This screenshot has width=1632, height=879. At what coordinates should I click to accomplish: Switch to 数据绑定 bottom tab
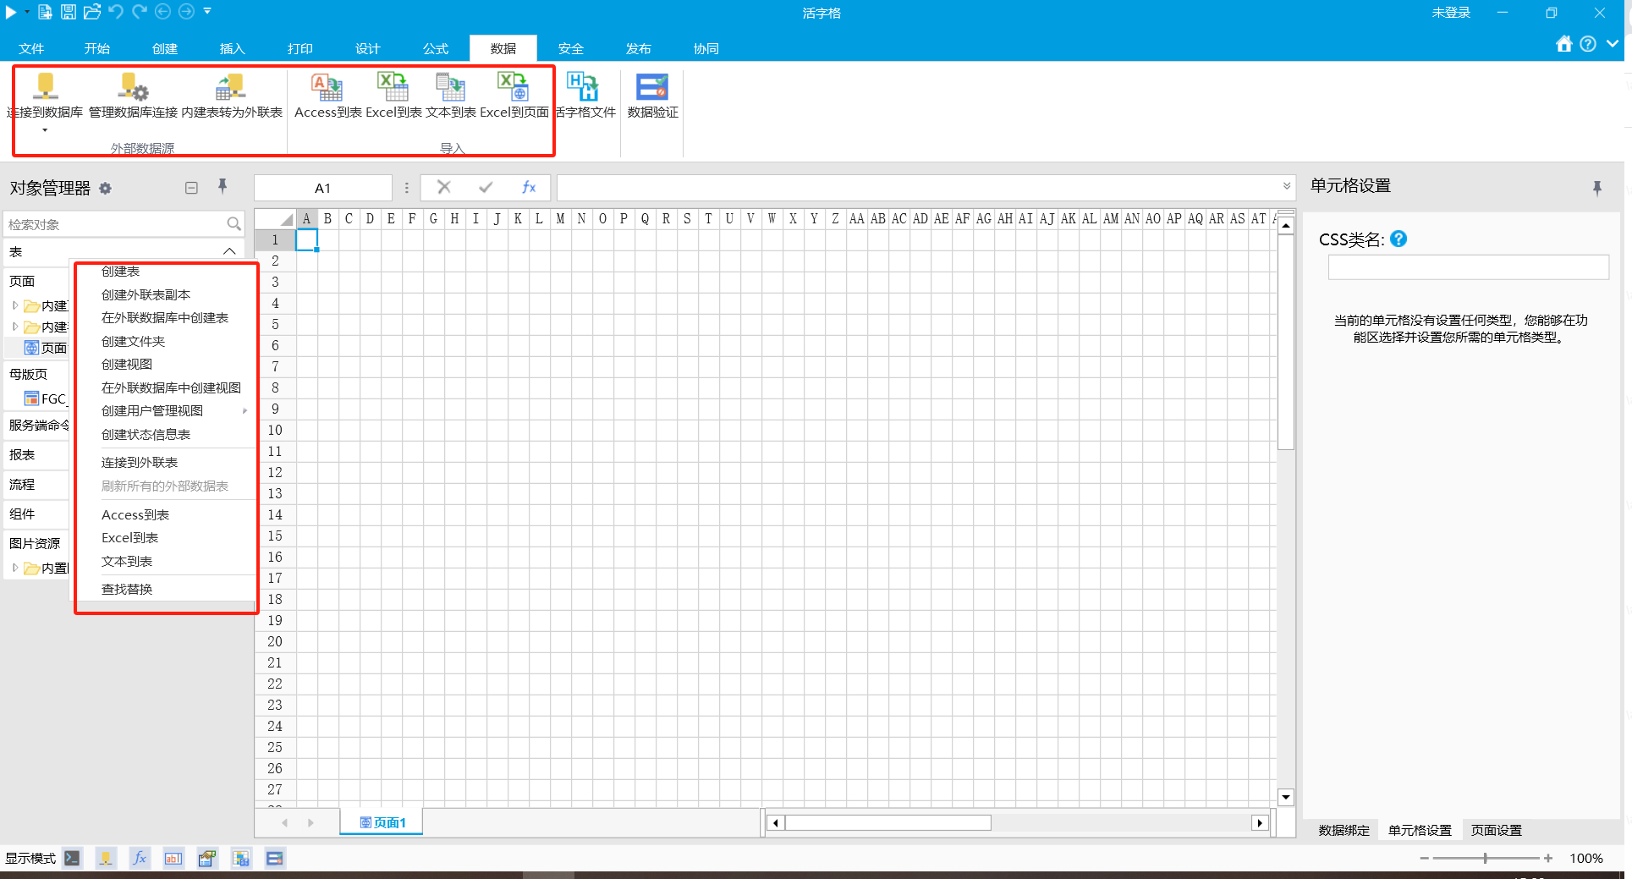(x=1344, y=830)
